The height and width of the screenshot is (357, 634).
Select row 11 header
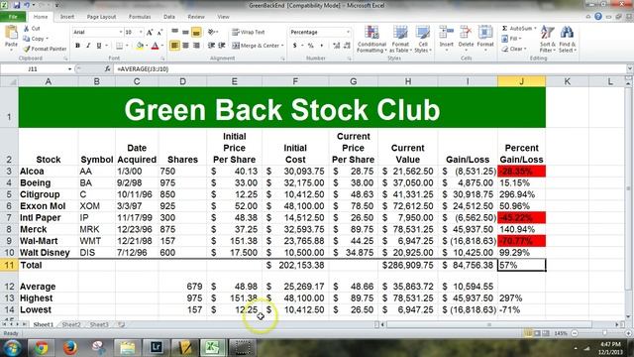9,265
